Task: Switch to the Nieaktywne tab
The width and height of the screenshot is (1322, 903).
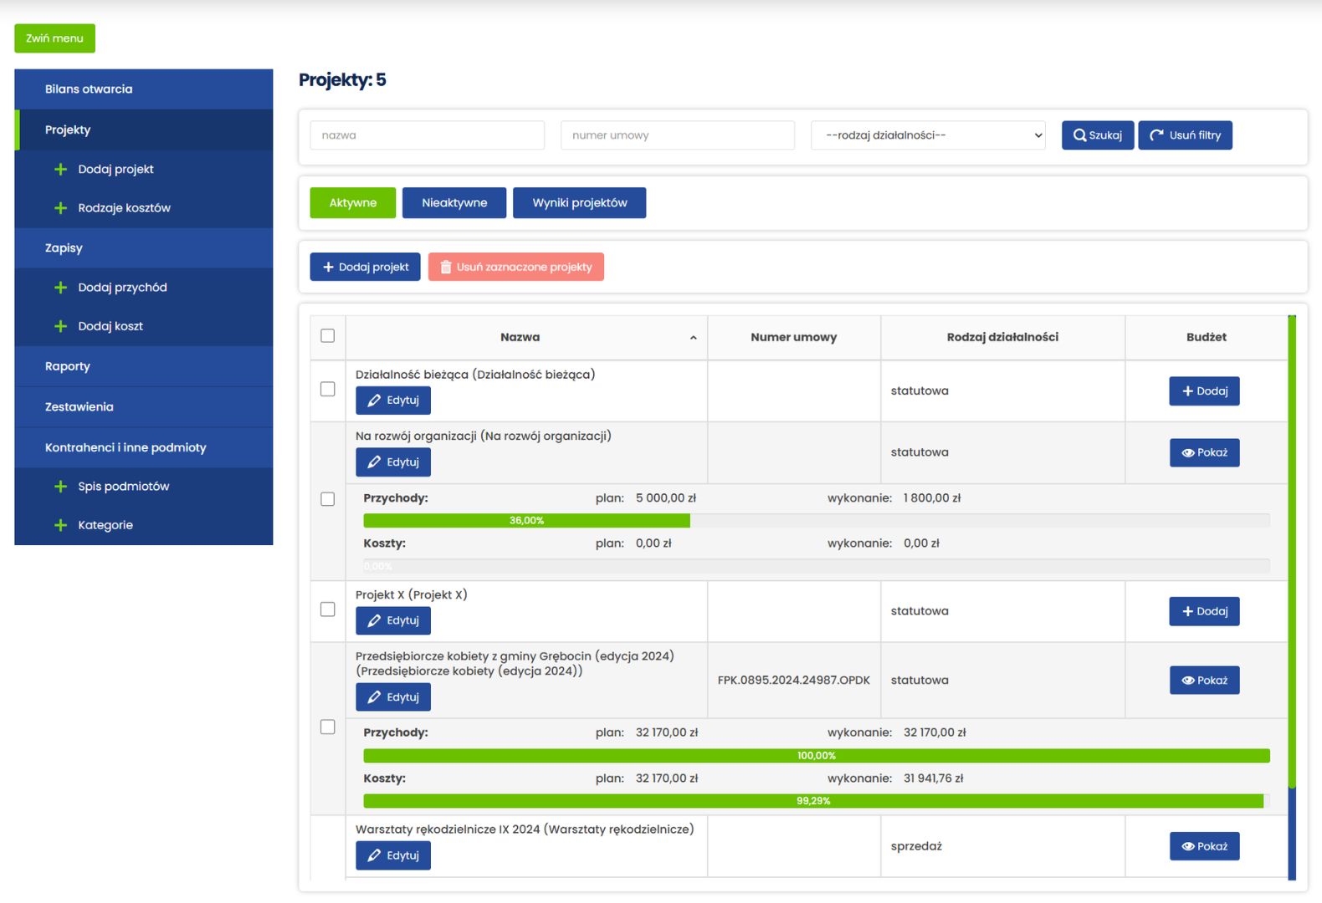Action: (453, 203)
